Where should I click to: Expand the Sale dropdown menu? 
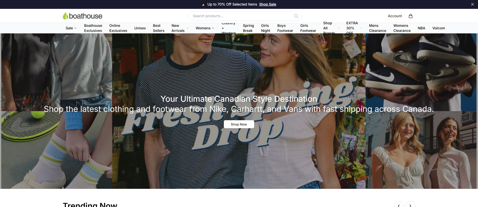(x=71, y=28)
